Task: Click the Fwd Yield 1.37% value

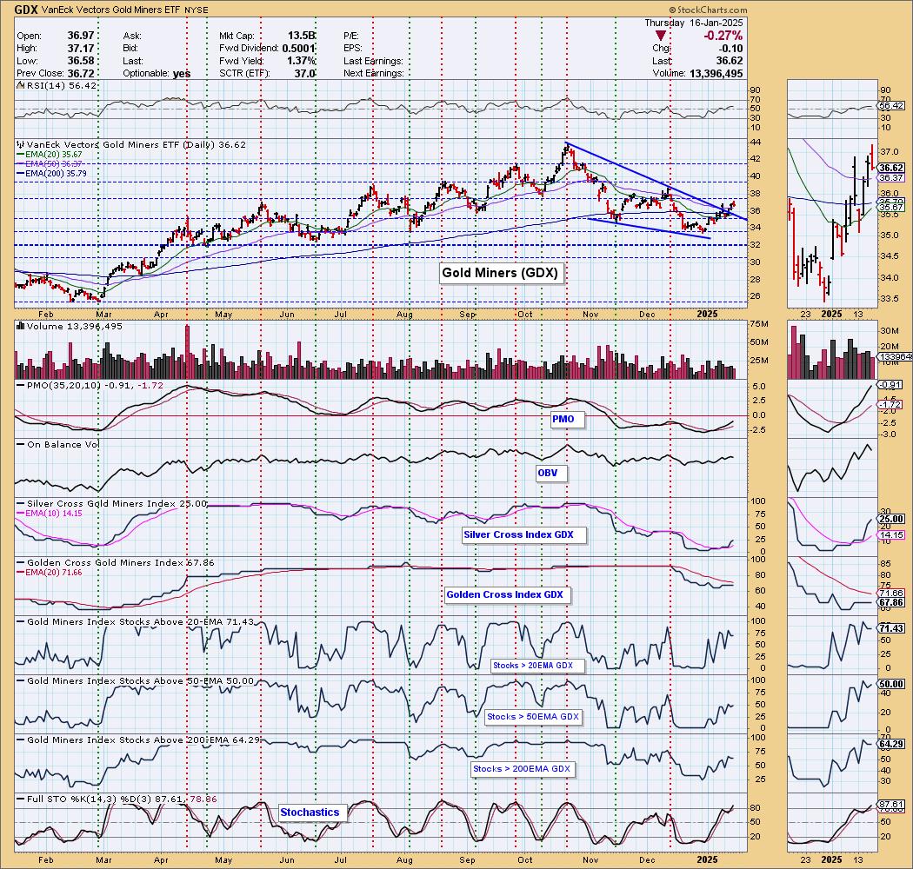Action: tap(301, 61)
